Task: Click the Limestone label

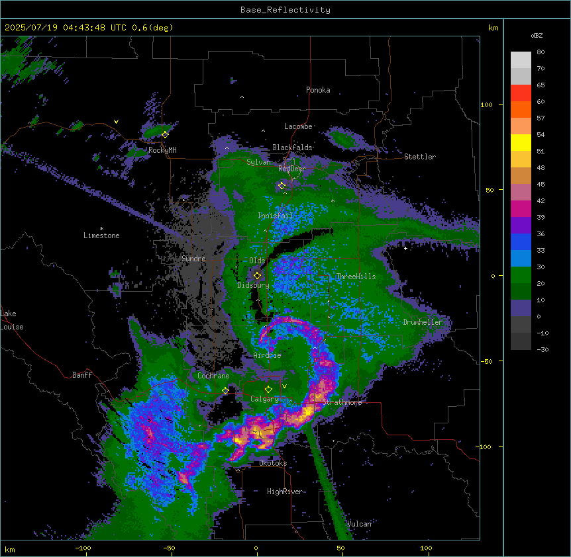Action: [x=101, y=236]
